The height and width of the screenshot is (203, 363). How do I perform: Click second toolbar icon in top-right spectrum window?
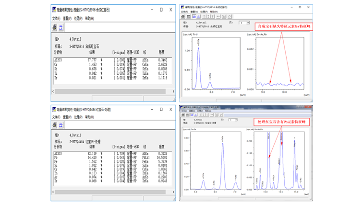pyautogui.click(x=188, y=17)
